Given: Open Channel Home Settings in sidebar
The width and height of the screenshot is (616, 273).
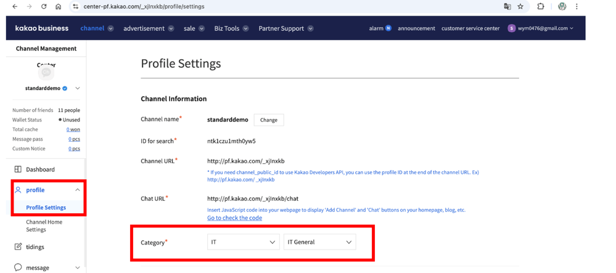Looking at the screenshot, I should 44,226.
